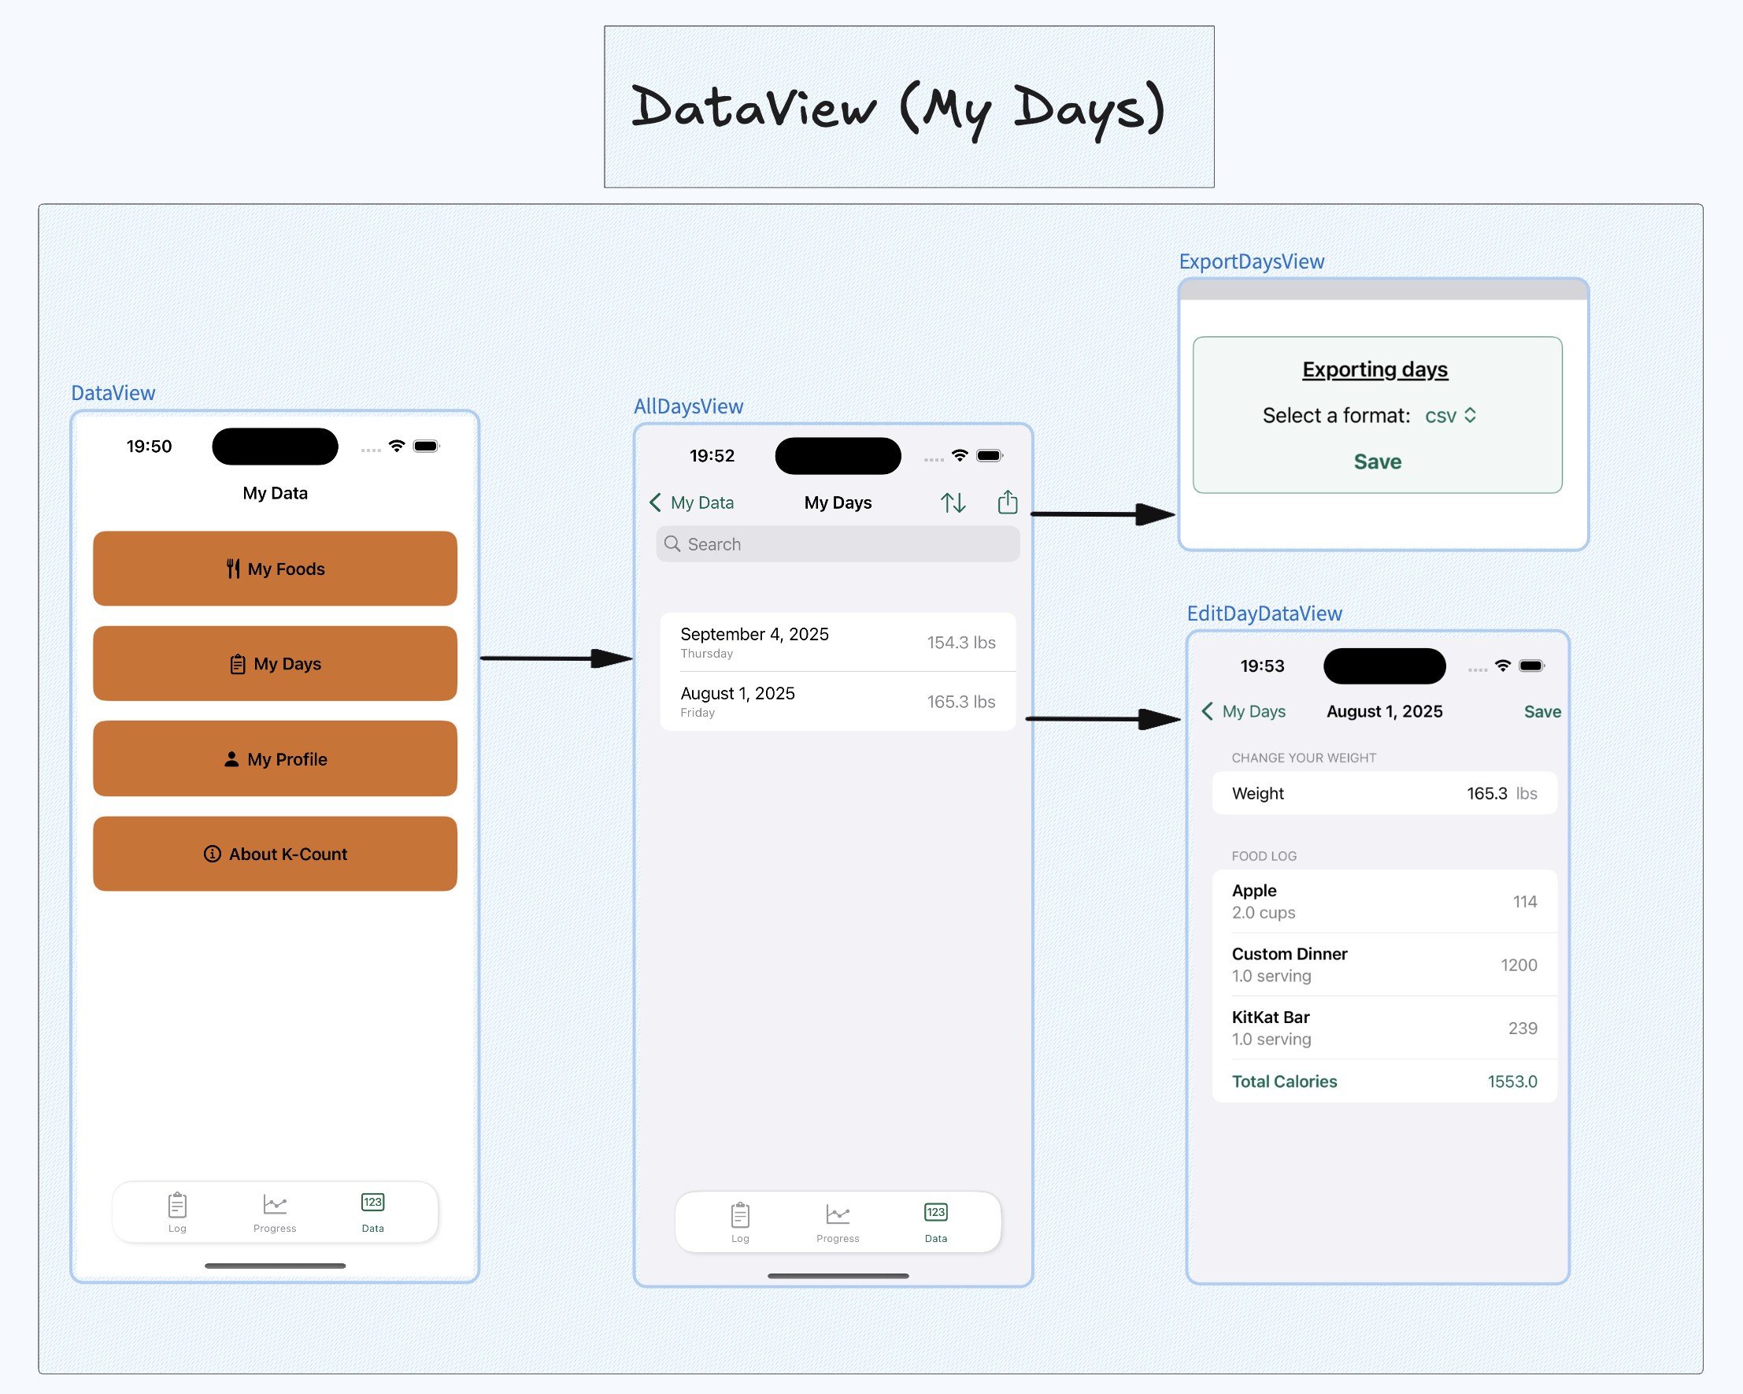
Task: Tap the Log clipboard icon in DataView tab bar
Action: pyautogui.click(x=176, y=1205)
